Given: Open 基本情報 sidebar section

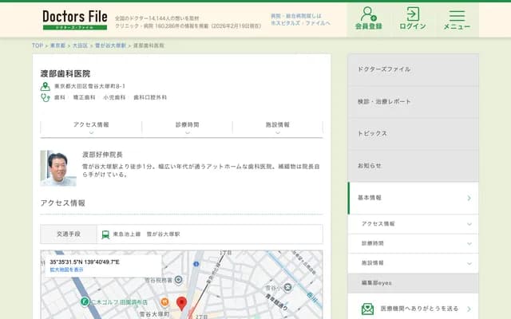Looking at the screenshot, I should pyautogui.click(x=413, y=198).
